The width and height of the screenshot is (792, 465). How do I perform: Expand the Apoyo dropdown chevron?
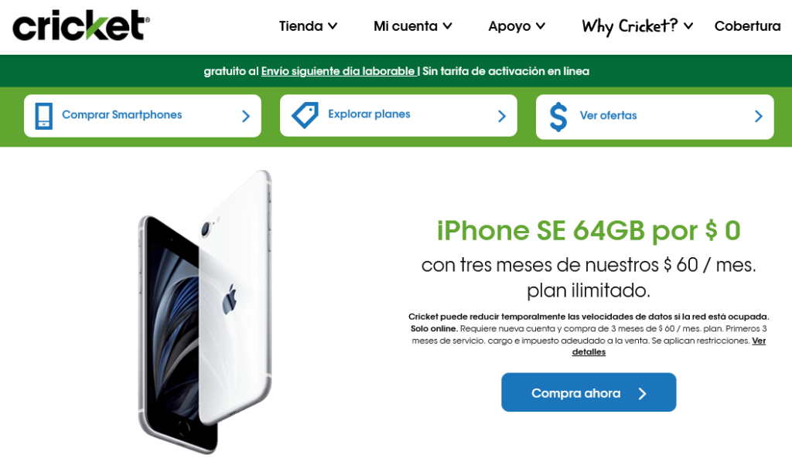click(541, 26)
